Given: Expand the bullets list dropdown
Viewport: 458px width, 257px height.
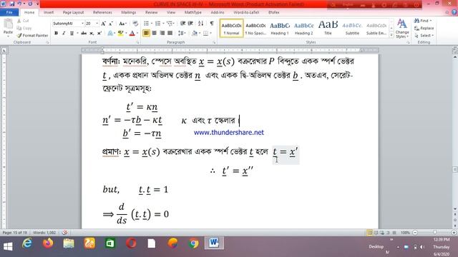Looking at the screenshot, I should point(152,24).
